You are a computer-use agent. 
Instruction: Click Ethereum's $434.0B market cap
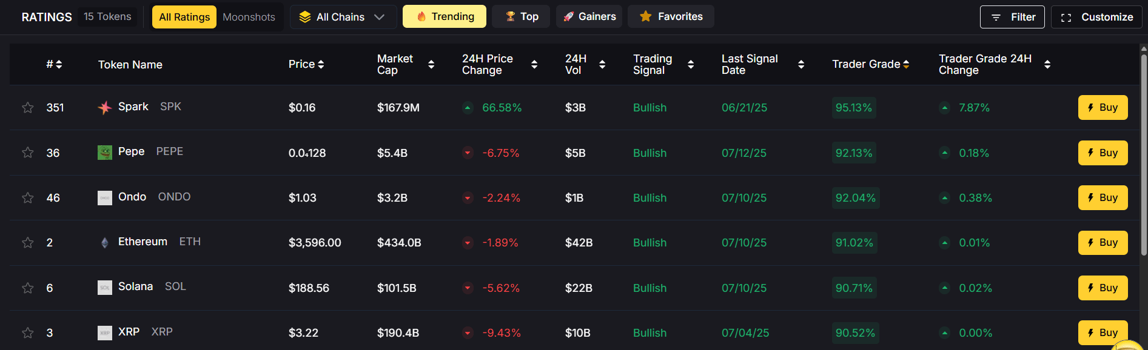399,243
